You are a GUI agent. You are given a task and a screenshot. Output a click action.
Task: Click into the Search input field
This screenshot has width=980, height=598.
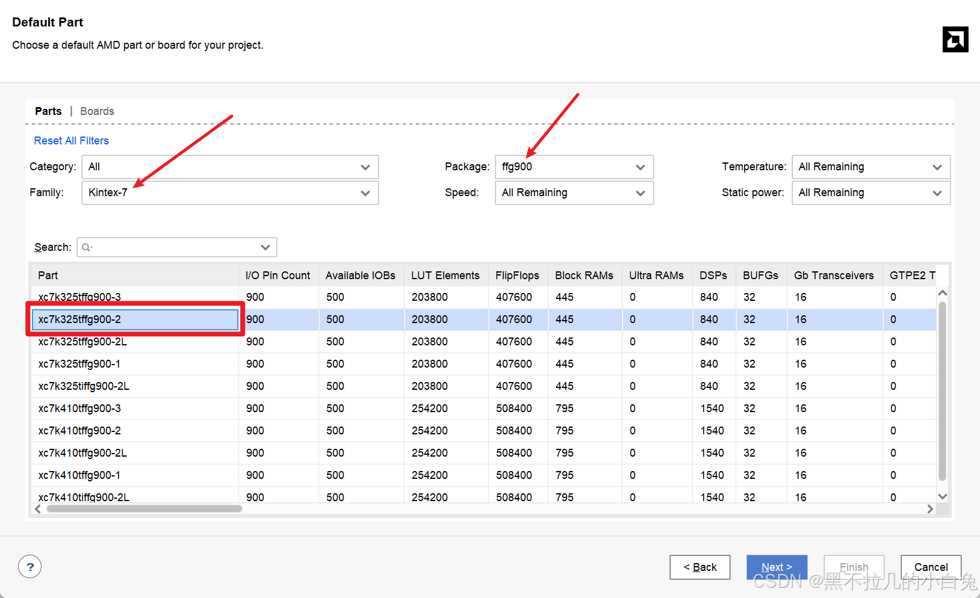tap(176, 247)
